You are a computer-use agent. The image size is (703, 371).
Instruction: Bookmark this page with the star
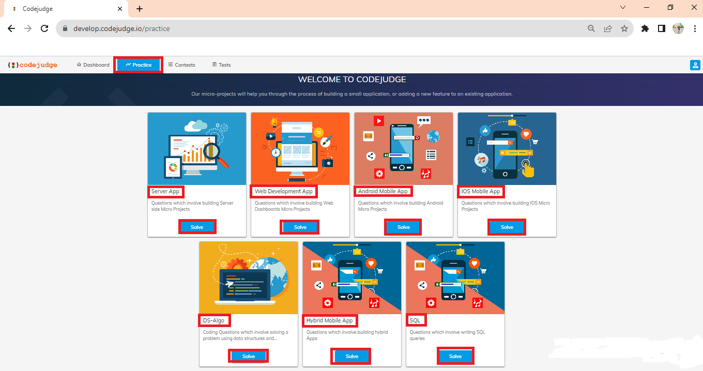(624, 29)
